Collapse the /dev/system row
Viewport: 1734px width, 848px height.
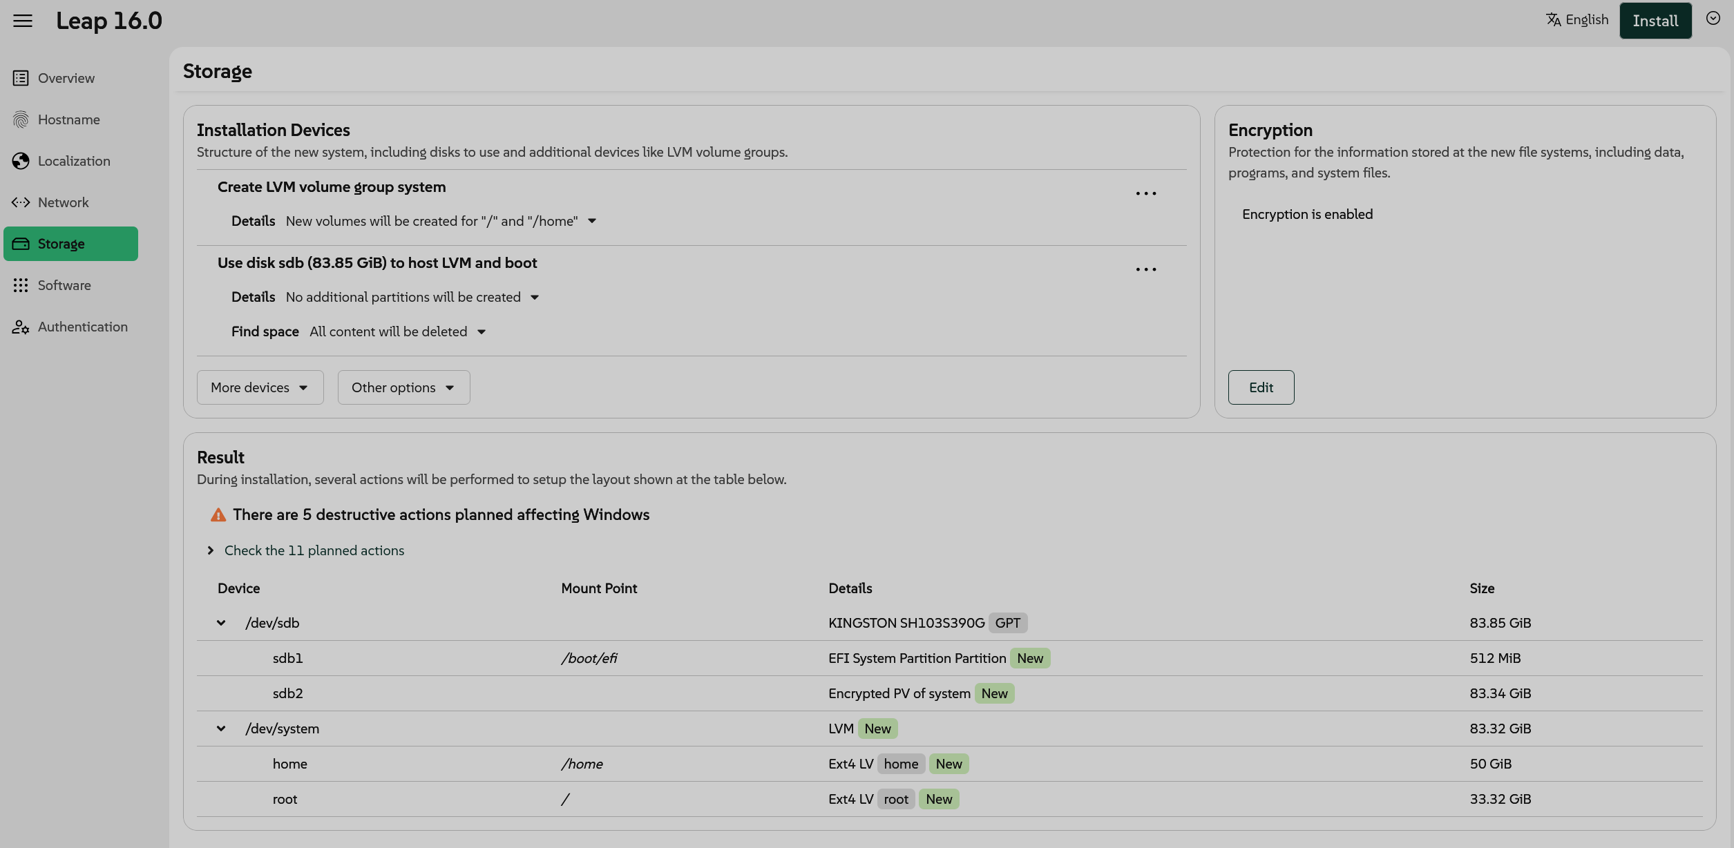tap(221, 729)
